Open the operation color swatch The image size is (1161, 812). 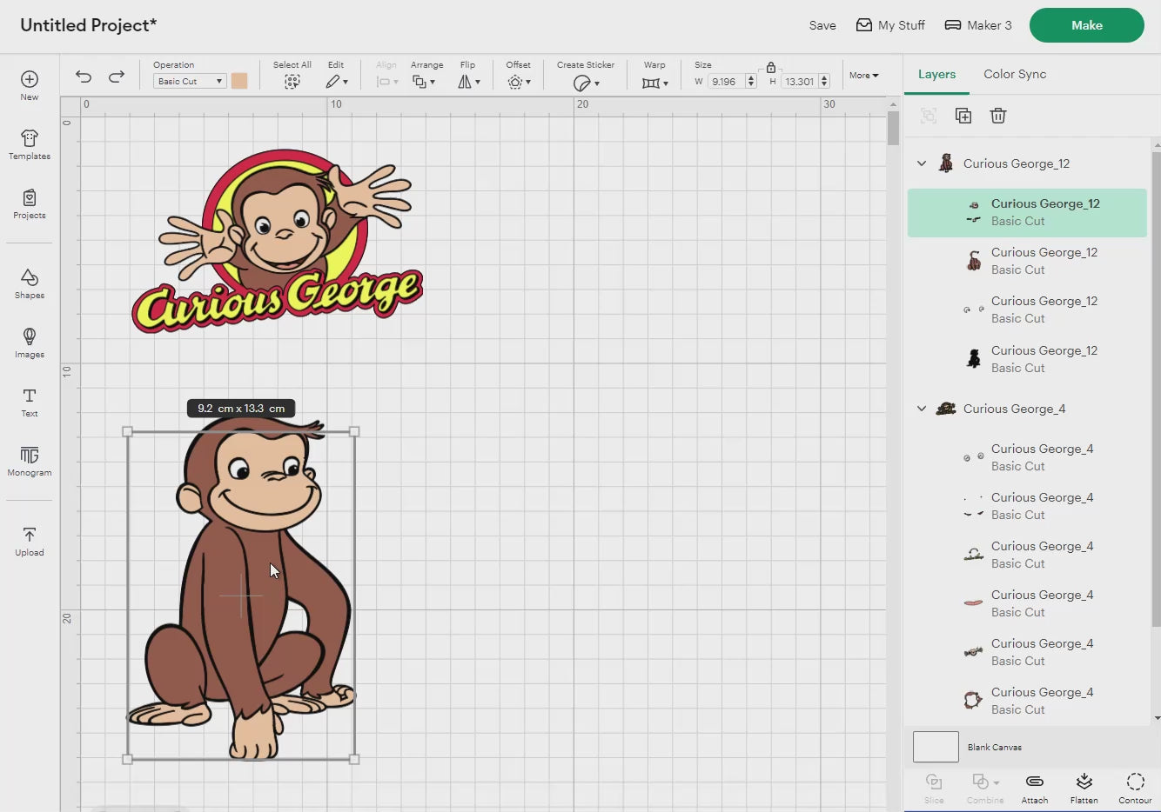click(239, 81)
